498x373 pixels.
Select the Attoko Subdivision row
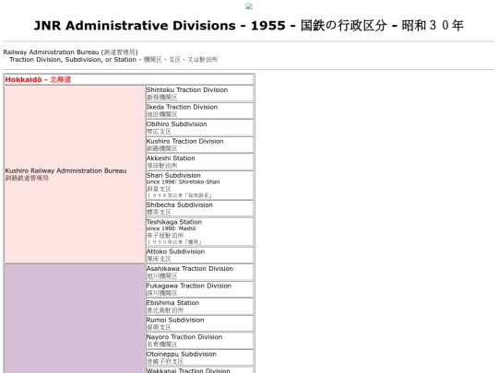click(x=199, y=255)
